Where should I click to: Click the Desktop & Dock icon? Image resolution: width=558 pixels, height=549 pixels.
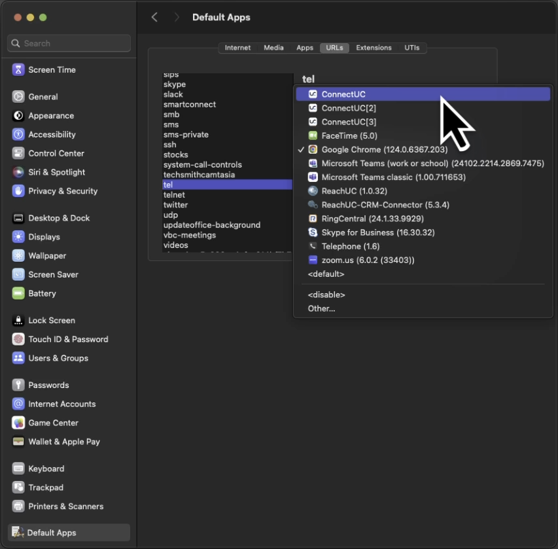pyautogui.click(x=18, y=218)
